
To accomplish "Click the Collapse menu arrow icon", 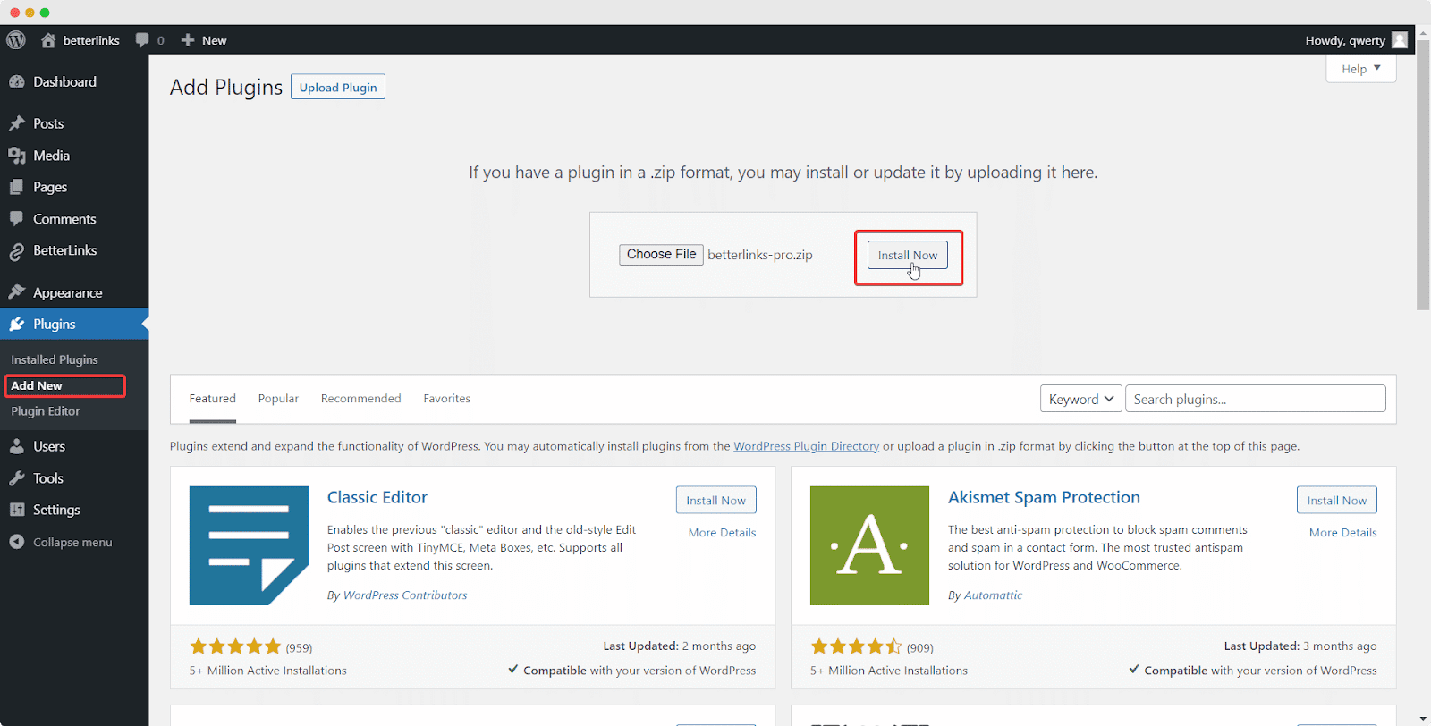I will (x=17, y=542).
